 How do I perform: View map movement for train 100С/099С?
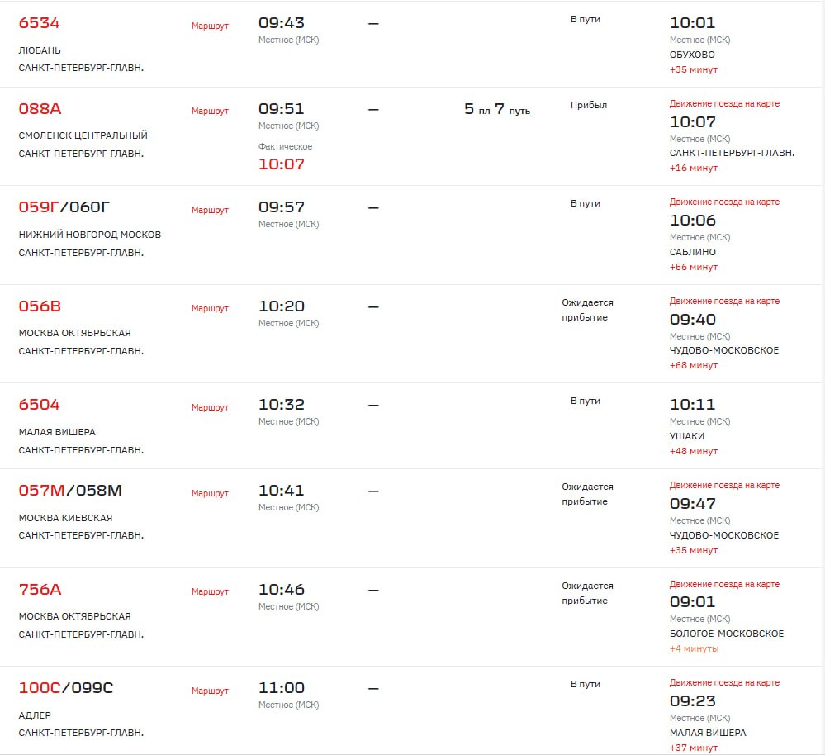724,682
